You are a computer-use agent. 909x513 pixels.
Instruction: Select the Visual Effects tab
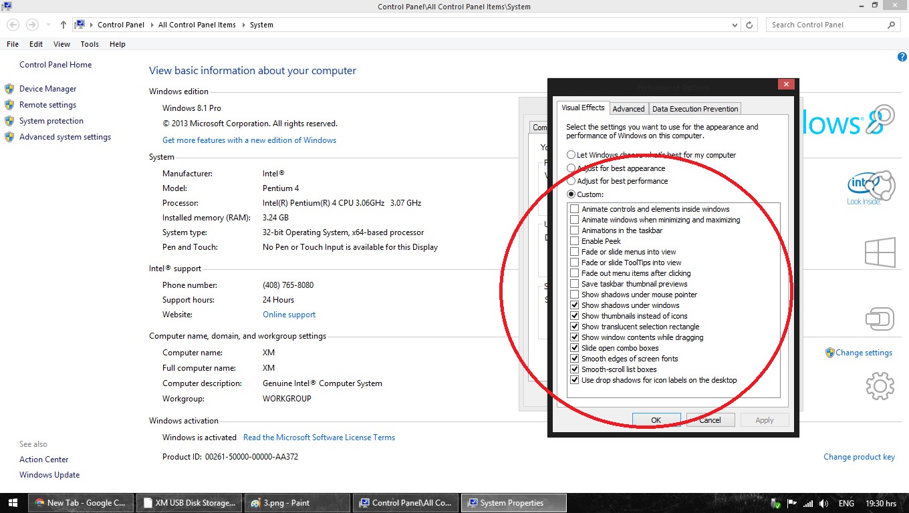583,108
